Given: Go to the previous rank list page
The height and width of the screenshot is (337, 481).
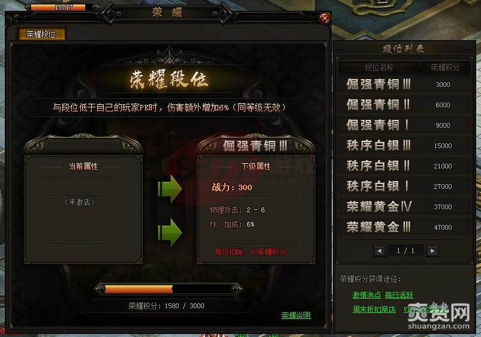Looking at the screenshot, I should coord(380,251).
